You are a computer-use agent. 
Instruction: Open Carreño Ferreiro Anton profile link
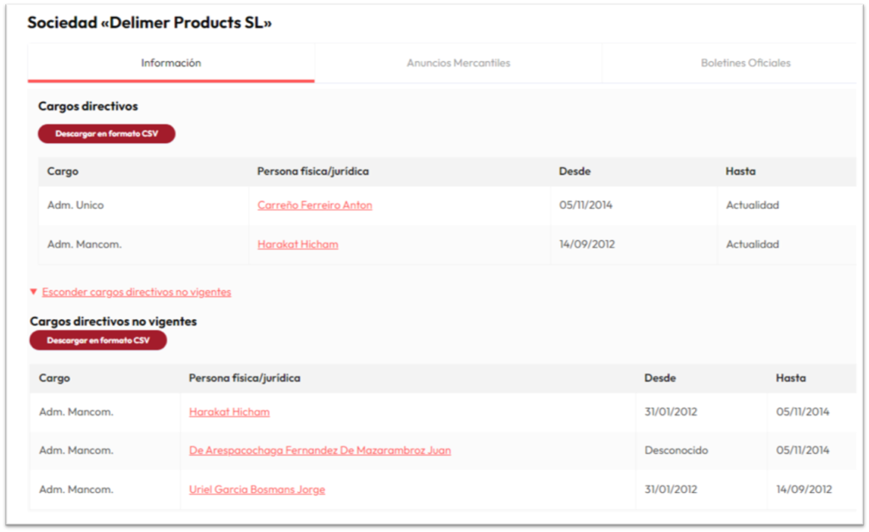[x=315, y=205]
